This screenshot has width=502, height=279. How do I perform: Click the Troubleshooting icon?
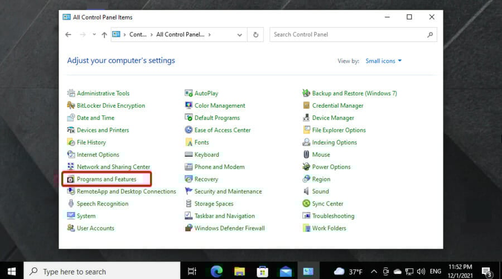tap(306, 215)
